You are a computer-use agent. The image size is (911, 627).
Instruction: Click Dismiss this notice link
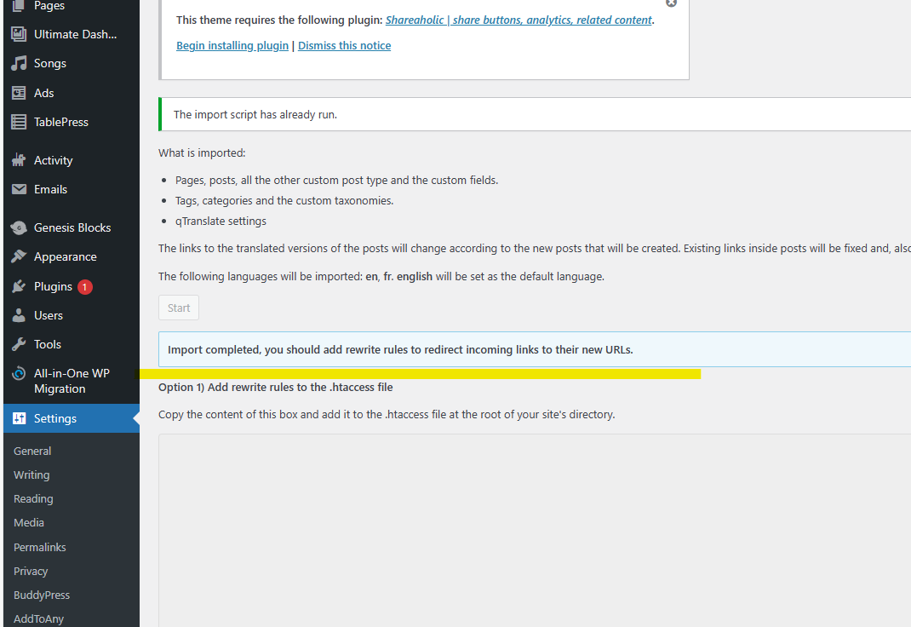pos(345,46)
